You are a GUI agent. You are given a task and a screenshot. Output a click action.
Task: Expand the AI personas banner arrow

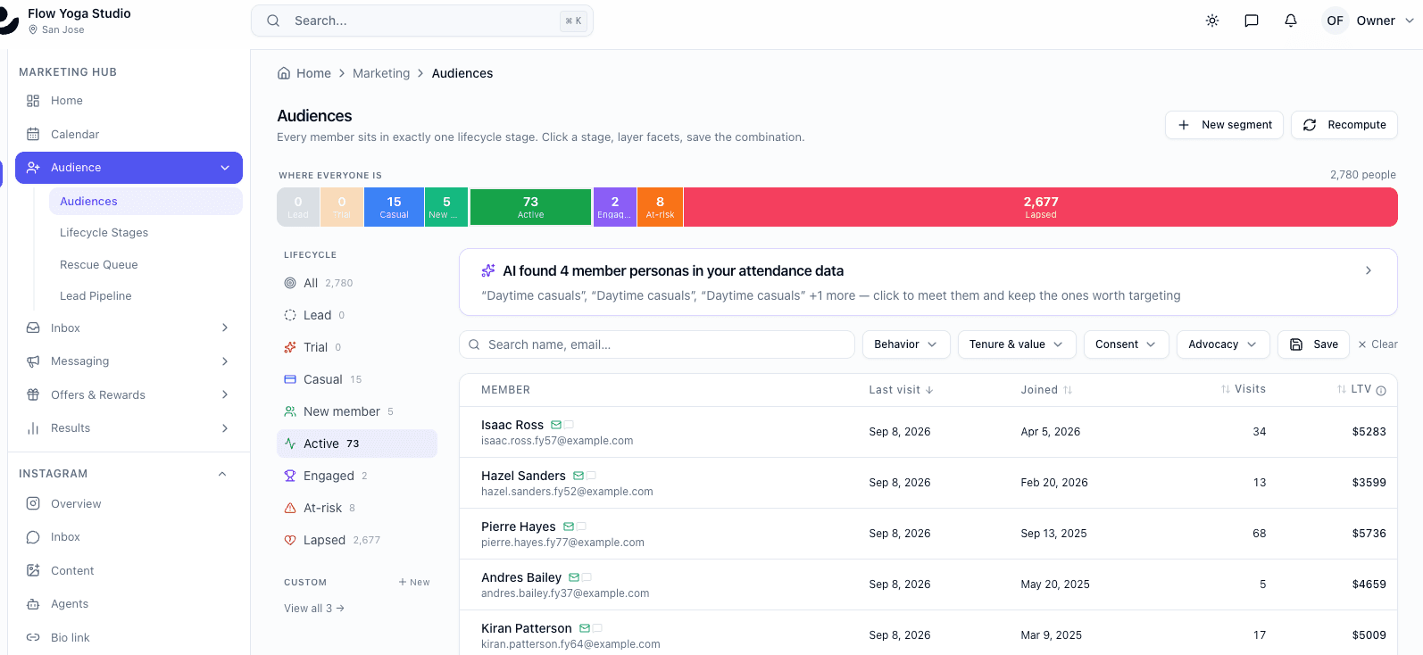1369,270
